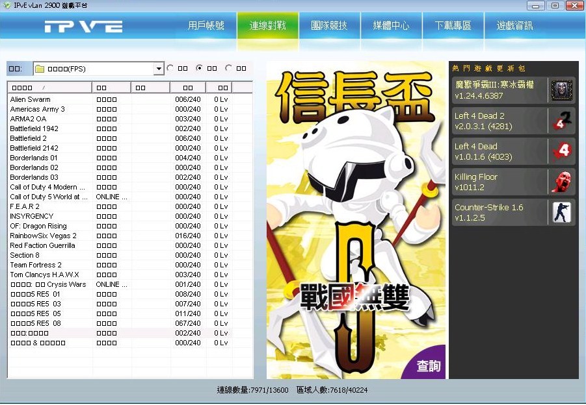Select the Americas Army 3 row
Image resolution: width=586 pixels, height=405 pixels.
tap(120, 109)
